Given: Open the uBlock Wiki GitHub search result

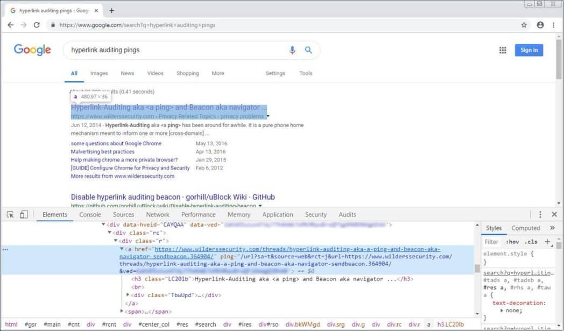Looking at the screenshot, I should tap(173, 197).
